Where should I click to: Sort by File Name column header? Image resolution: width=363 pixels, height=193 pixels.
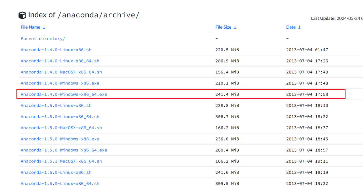[30, 27]
